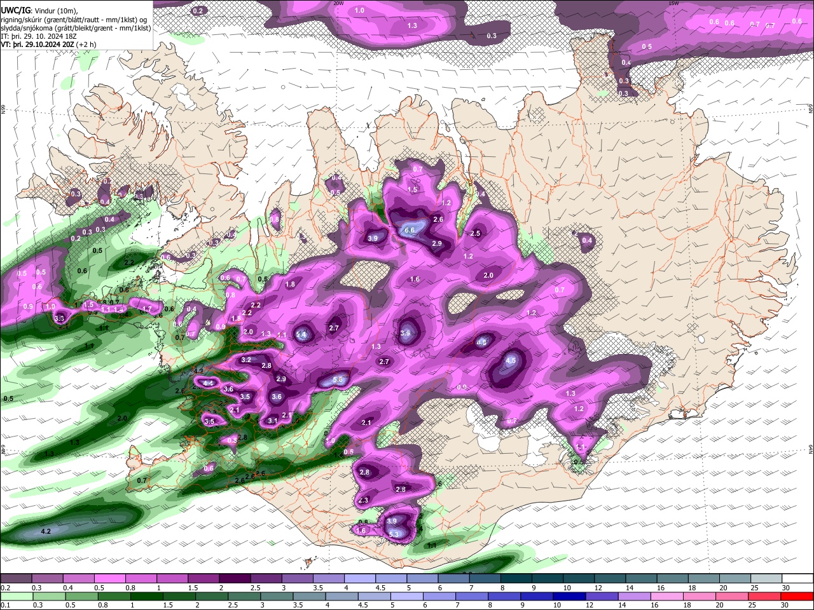814x610 pixels.
Task: Click the 15W longitude label
Action: click(673, 3)
